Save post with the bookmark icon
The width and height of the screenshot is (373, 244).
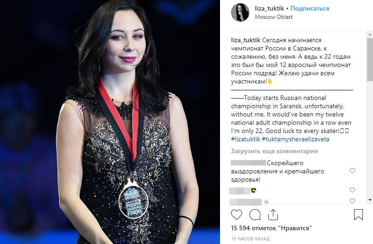coord(358,215)
